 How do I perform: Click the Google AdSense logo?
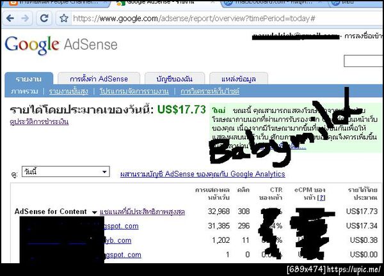coord(61,45)
